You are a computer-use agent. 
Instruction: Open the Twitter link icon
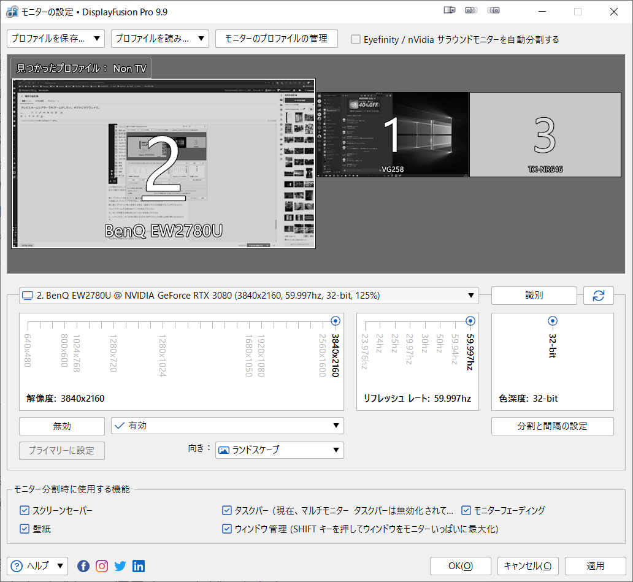coord(120,566)
